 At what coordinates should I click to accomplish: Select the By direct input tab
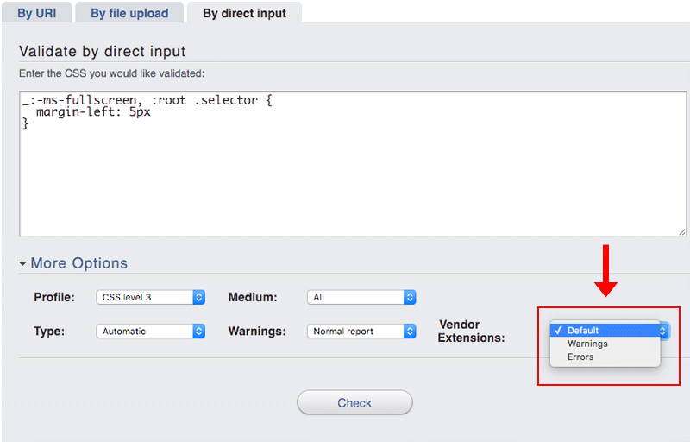[246, 14]
